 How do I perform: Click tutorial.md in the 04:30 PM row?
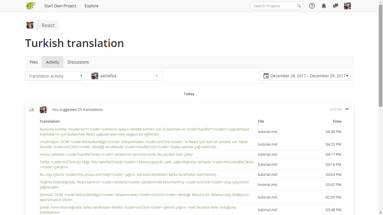pyautogui.click(x=267, y=132)
